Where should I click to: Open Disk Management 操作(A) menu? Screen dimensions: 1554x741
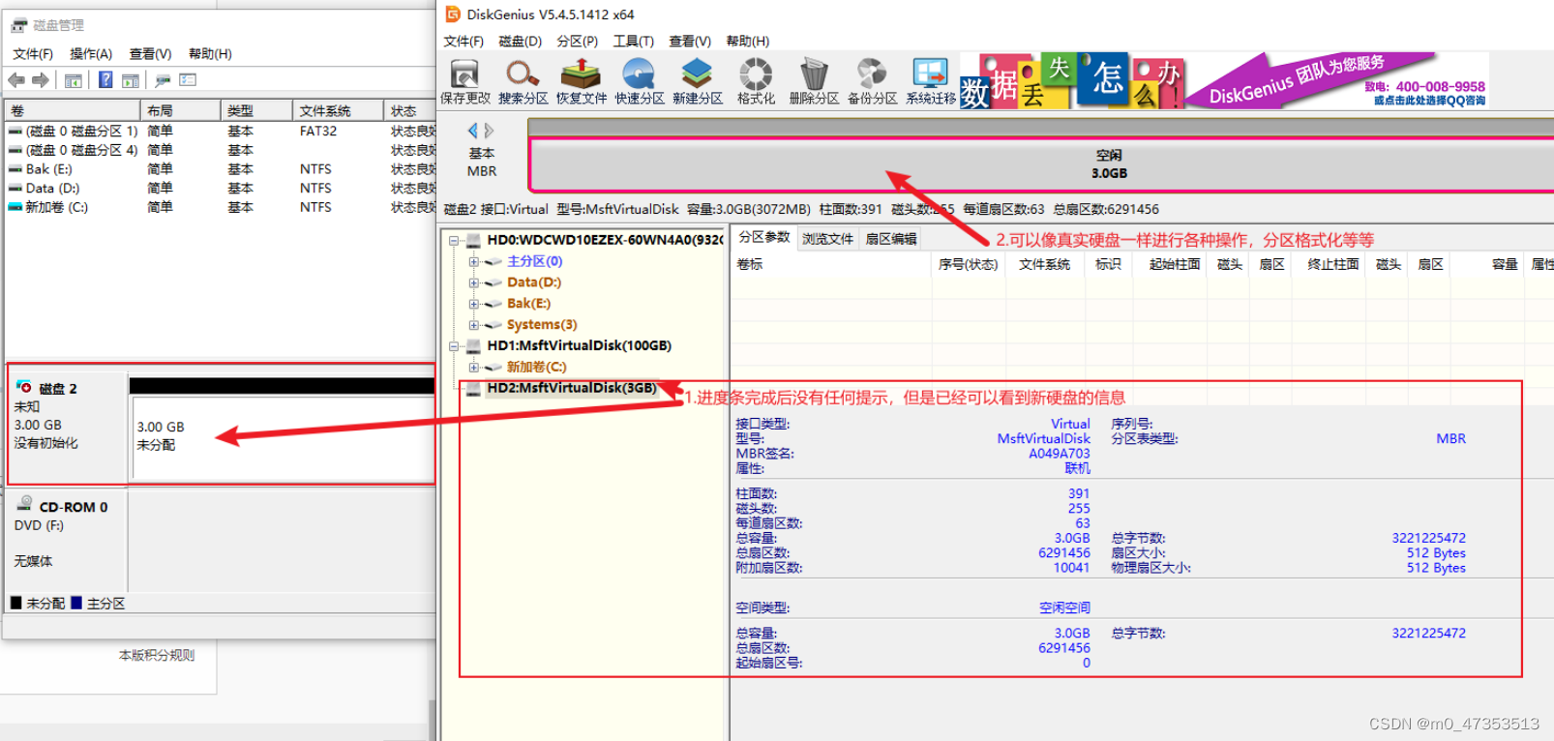coord(91,53)
